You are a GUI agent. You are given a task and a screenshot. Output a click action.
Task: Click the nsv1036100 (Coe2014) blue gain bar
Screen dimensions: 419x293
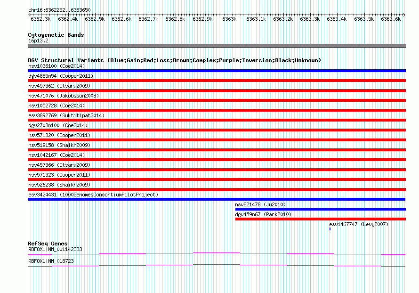click(217, 71)
